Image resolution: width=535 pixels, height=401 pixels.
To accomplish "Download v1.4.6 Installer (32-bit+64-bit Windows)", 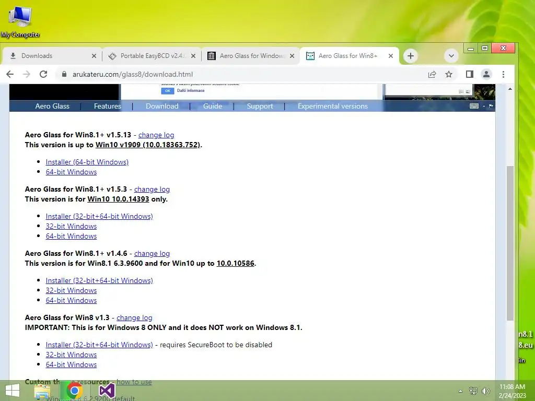I will pyautogui.click(x=99, y=280).
